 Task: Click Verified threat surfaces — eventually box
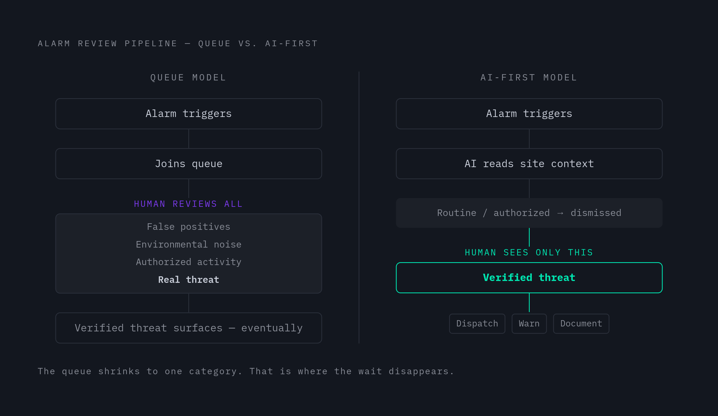tap(189, 328)
